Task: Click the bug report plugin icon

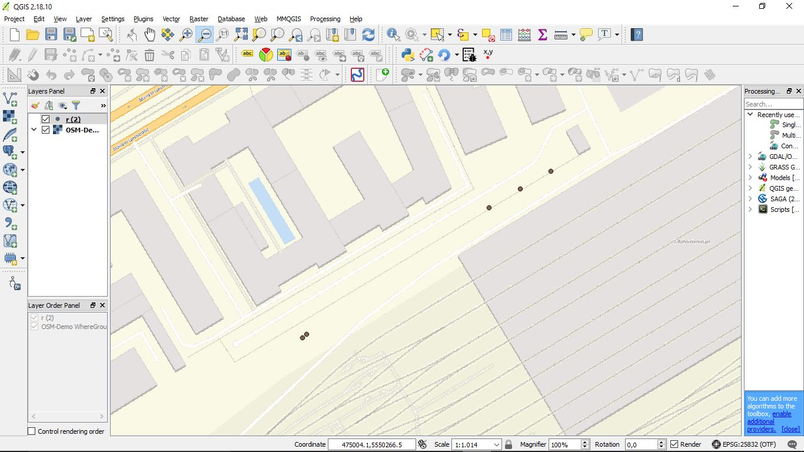Action: coord(469,55)
